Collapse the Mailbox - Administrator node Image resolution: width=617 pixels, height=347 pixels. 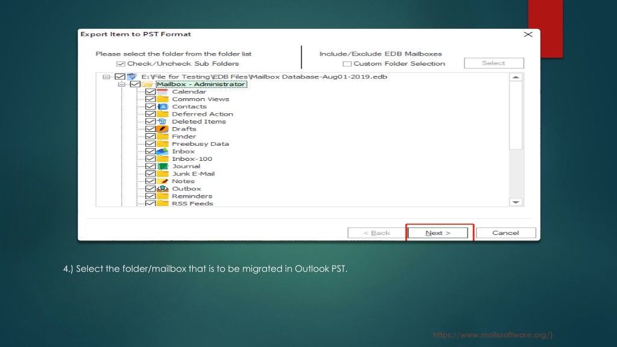tap(122, 84)
